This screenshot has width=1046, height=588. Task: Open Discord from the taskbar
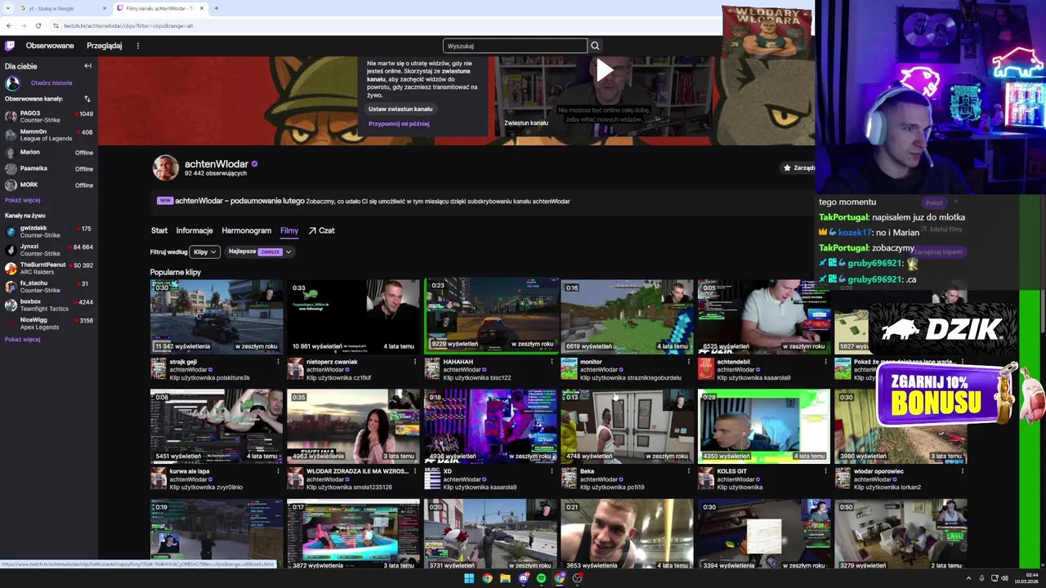click(x=523, y=578)
